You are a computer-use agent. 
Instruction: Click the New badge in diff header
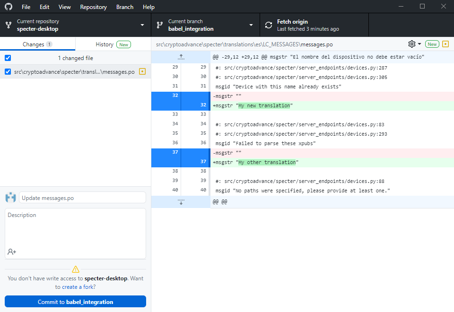point(432,44)
